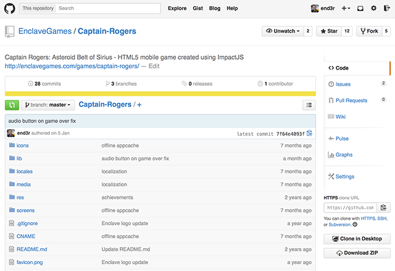Click the screens folder icon

[x=12, y=210]
